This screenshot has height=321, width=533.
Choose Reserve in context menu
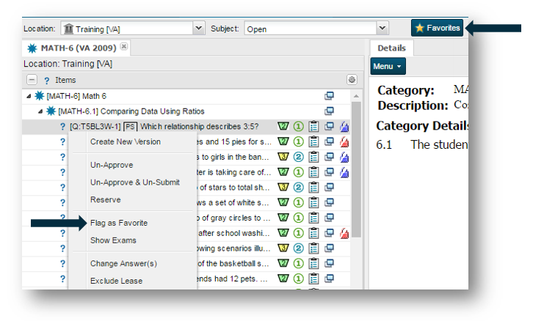point(106,200)
